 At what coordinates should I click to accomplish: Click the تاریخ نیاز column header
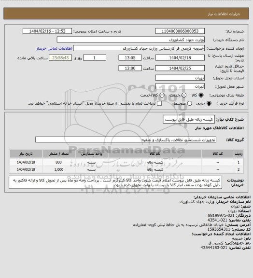[26, 153]
